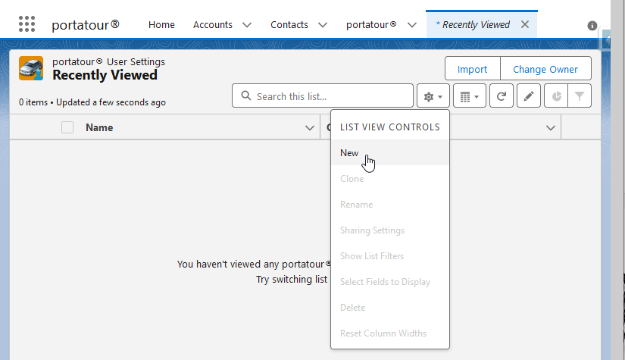Screen dimensions: 625x360
Task: Select Sharing Settings menu entry
Action: point(390,230)
